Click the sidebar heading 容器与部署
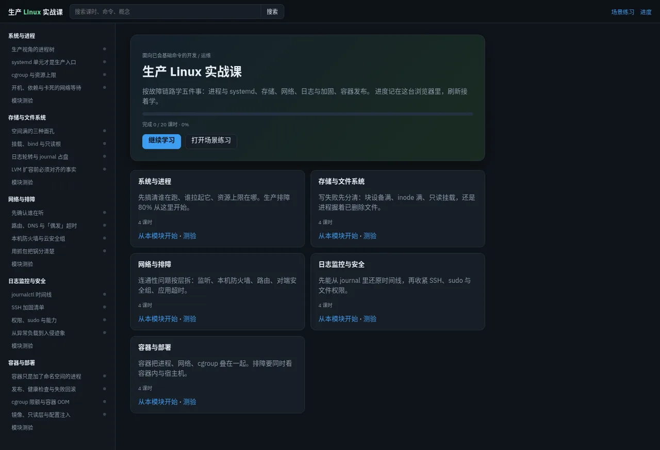This screenshot has height=450, width=660. pyautogui.click(x=22, y=363)
